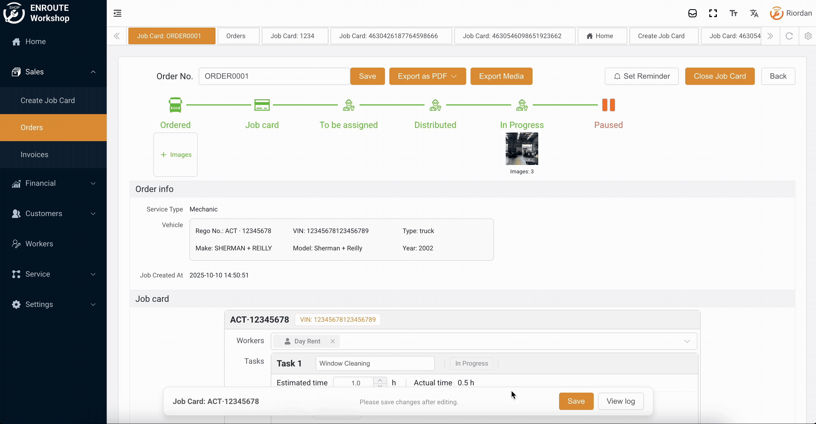This screenshot has width=816, height=424.
Task: Open Invoices in the sidebar
Action: [x=35, y=154]
